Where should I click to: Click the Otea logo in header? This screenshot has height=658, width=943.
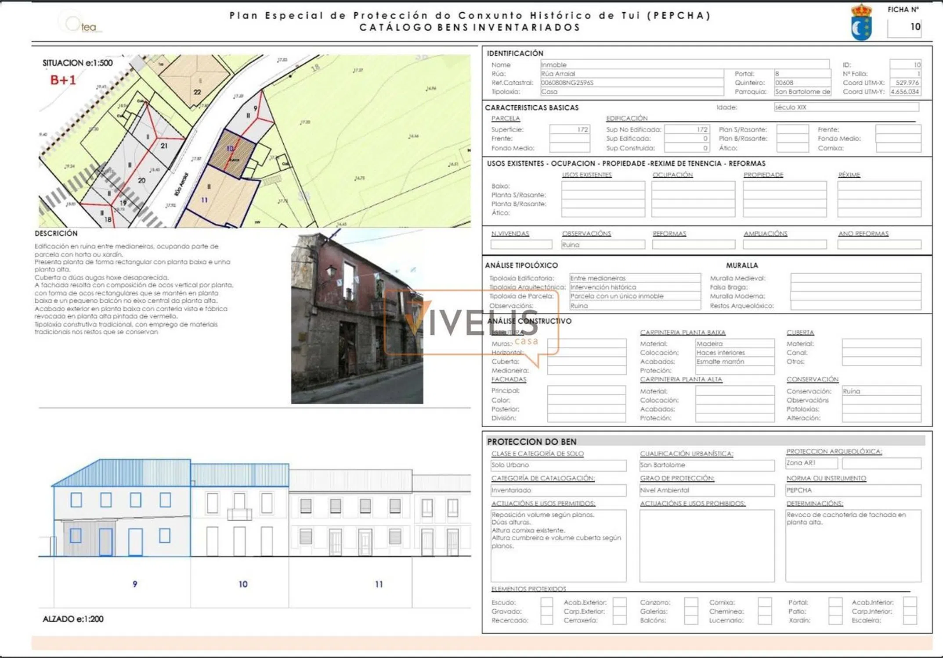point(82,24)
